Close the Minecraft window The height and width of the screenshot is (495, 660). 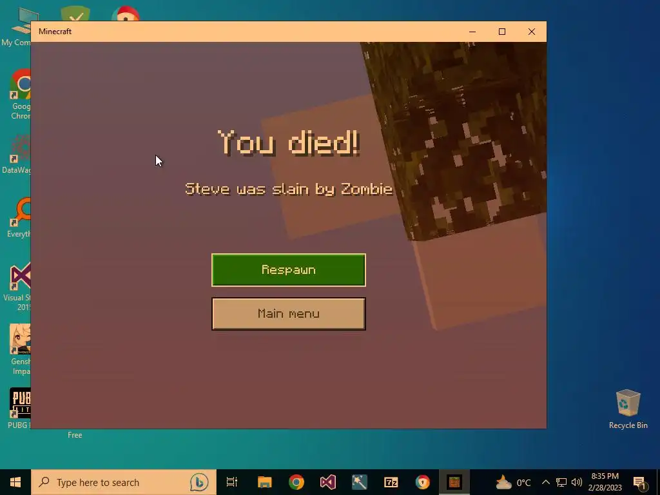(532, 32)
